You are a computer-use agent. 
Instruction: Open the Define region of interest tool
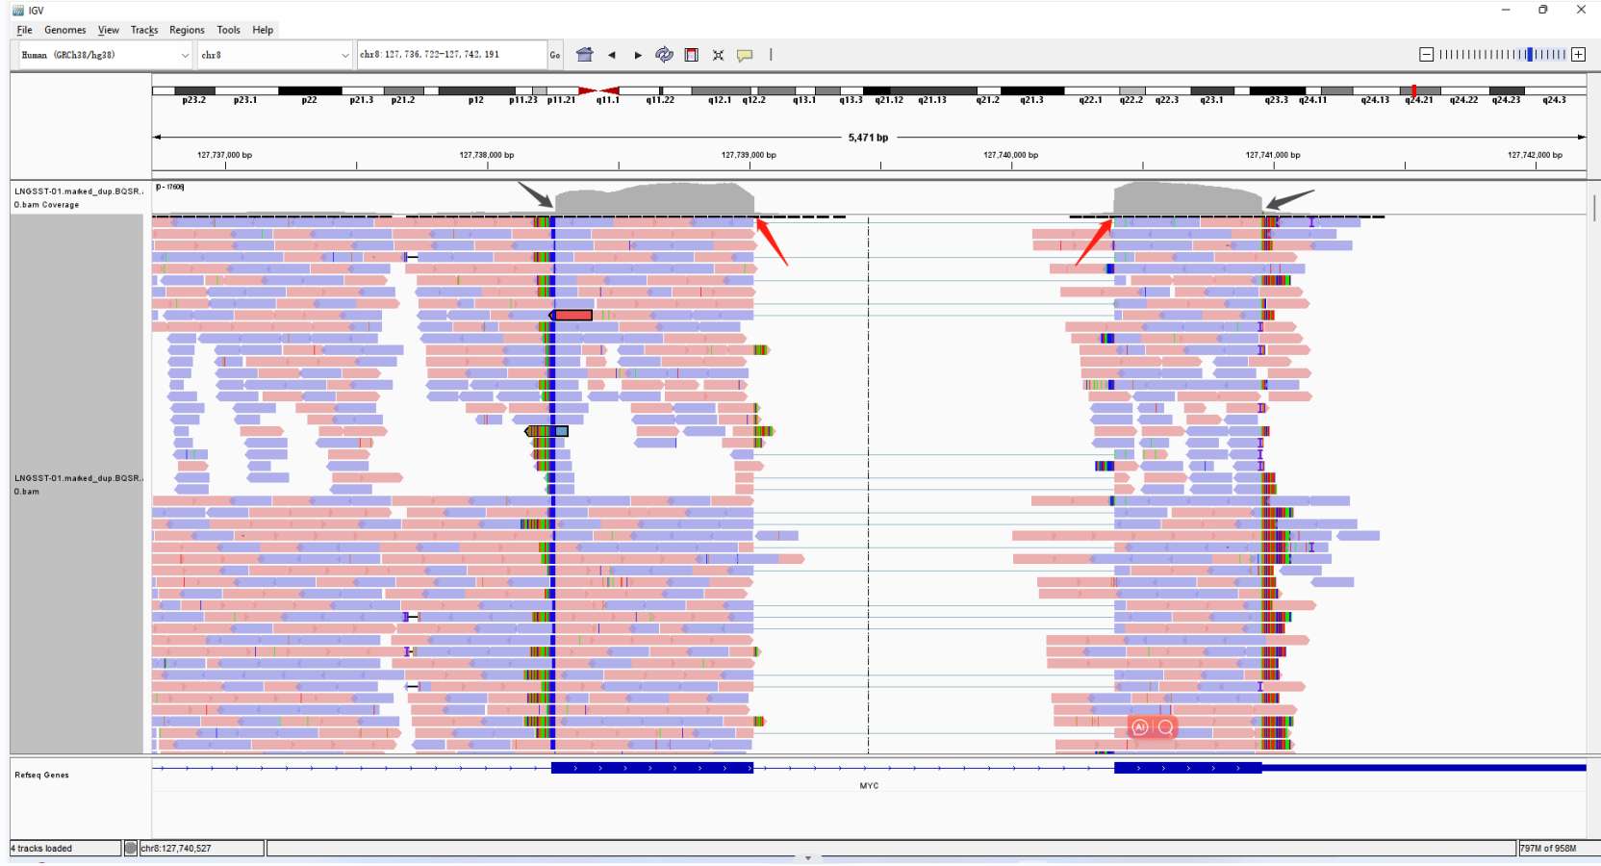coord(692,55)
